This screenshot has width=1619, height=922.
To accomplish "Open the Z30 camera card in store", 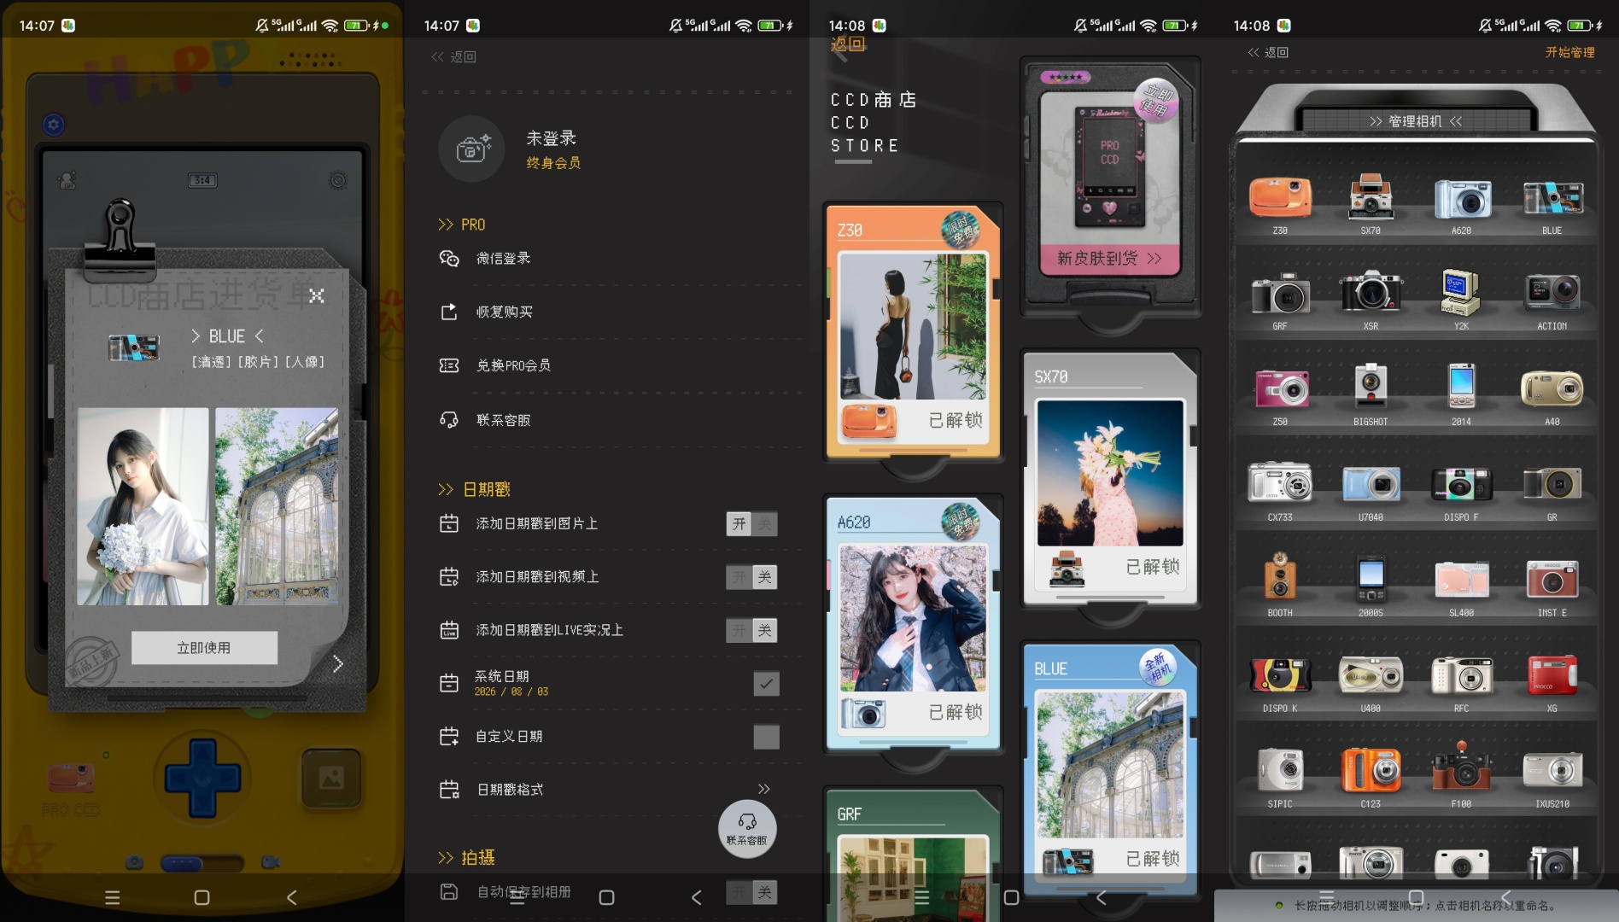I will (913, 331).
